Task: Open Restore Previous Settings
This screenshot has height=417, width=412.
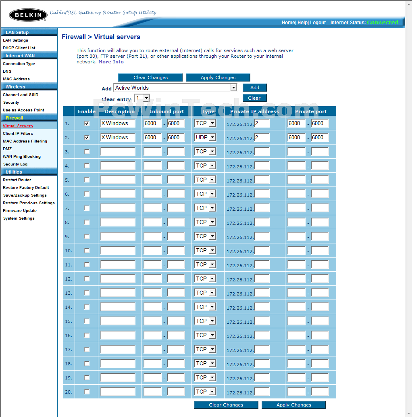Action: [x=29, y=203]
